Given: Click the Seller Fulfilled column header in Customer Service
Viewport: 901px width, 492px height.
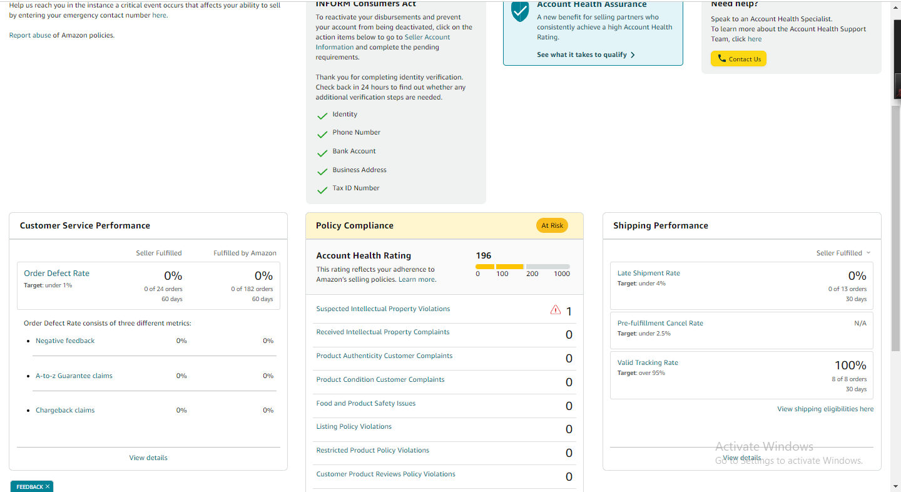Looking at the screenshot, I should click(x=159, y=253).
